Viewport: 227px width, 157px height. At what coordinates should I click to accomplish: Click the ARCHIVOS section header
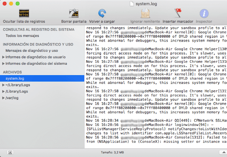pos(12,72)
